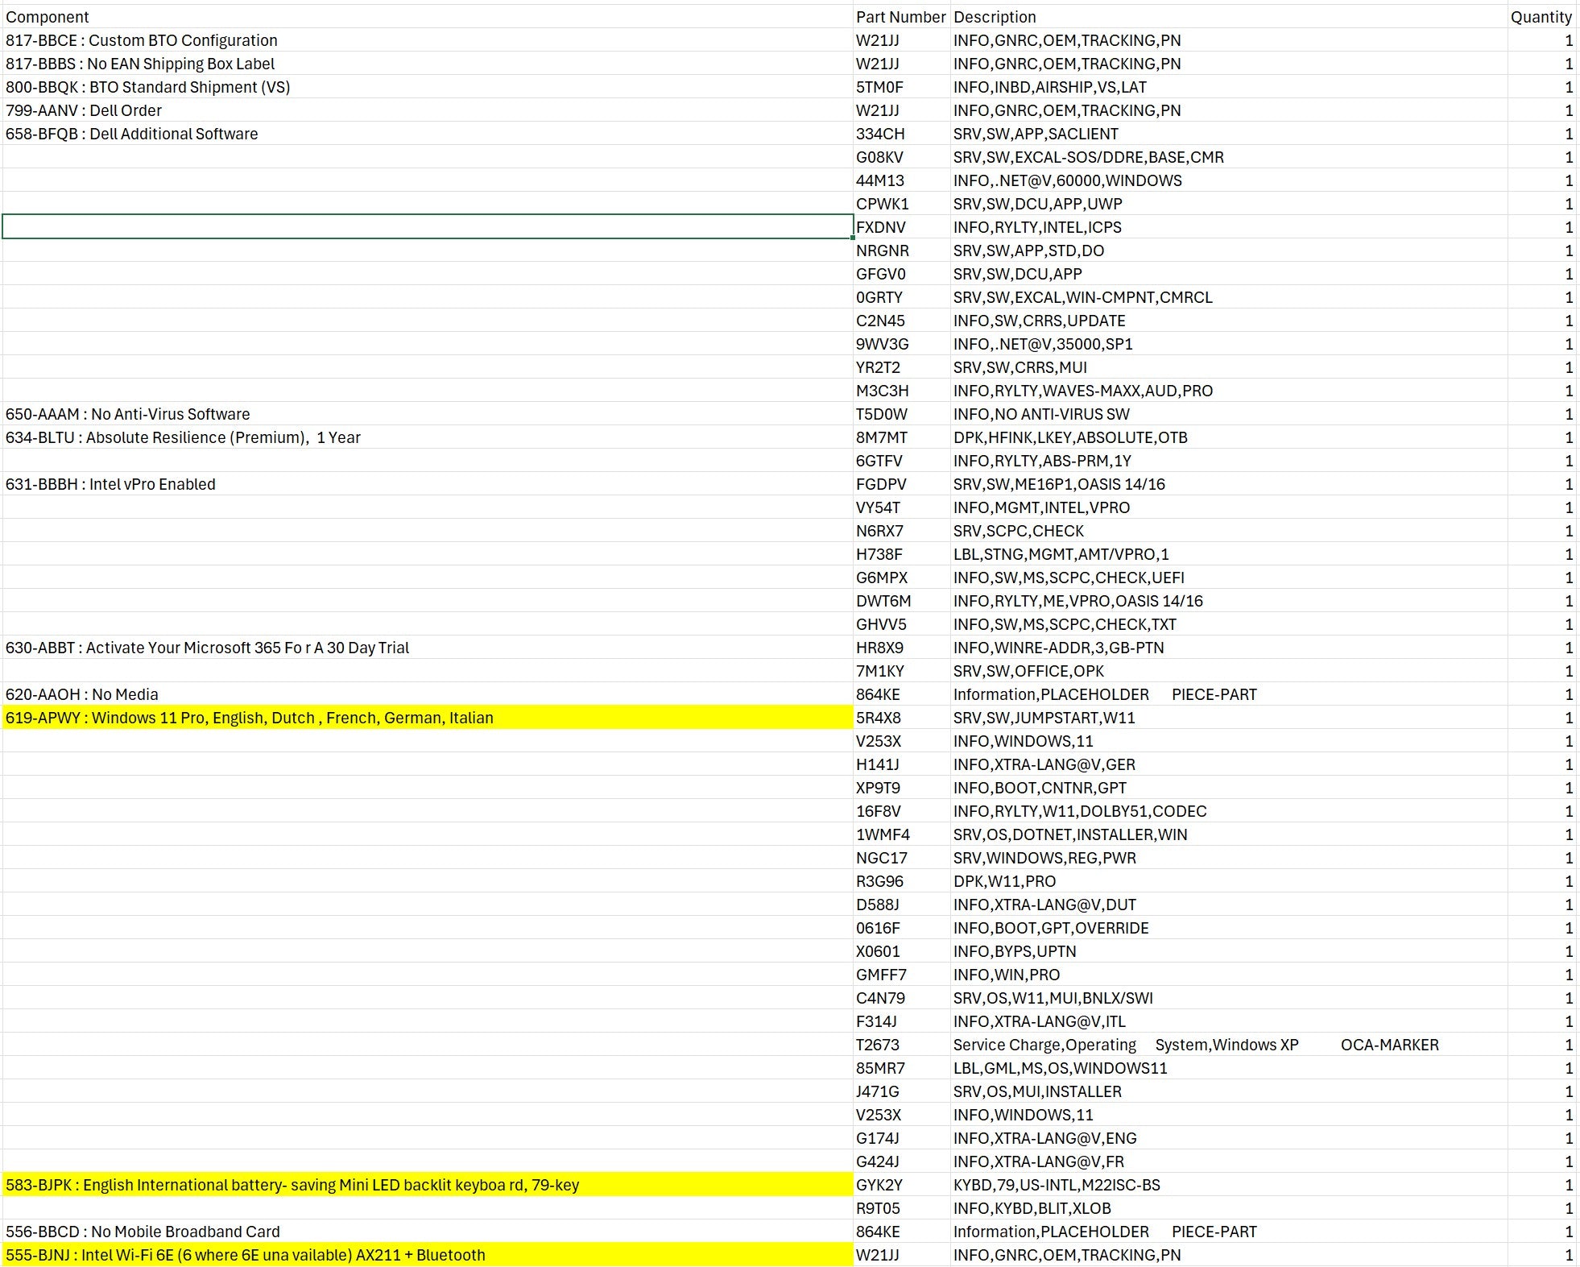
Task: Click part number M3C3H
Action: tap(901, 391)
